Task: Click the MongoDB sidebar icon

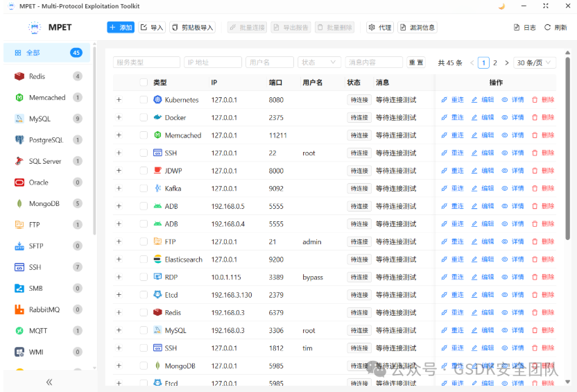Action: point(19,203)
